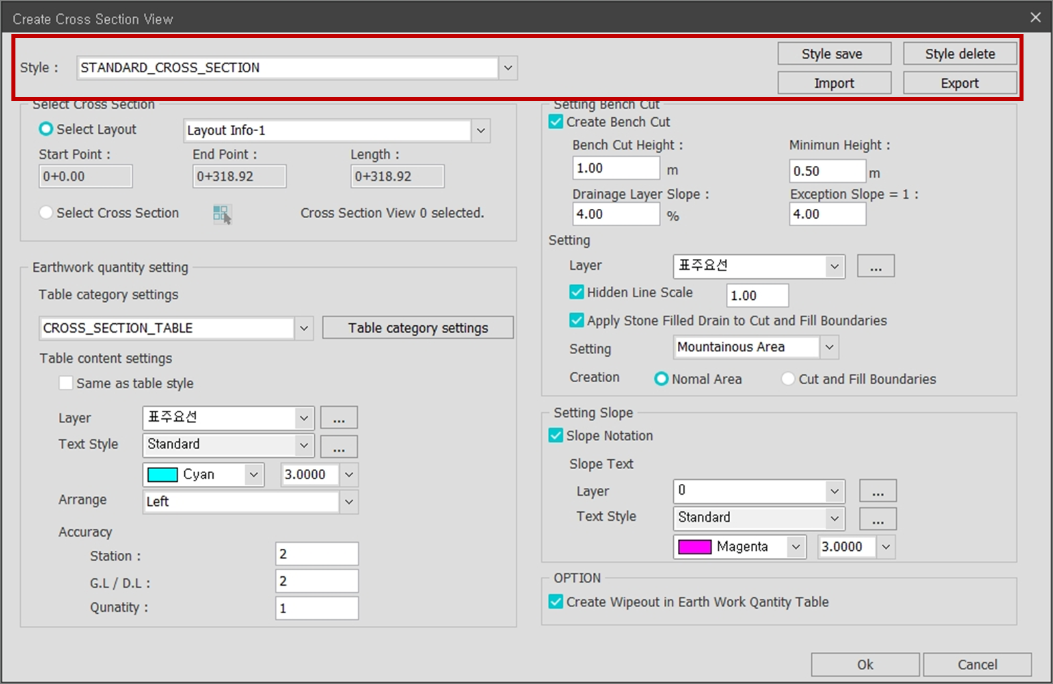Click the Exception Slope input field
This screenshot has height=684, width=1053.
coord(827,214)
